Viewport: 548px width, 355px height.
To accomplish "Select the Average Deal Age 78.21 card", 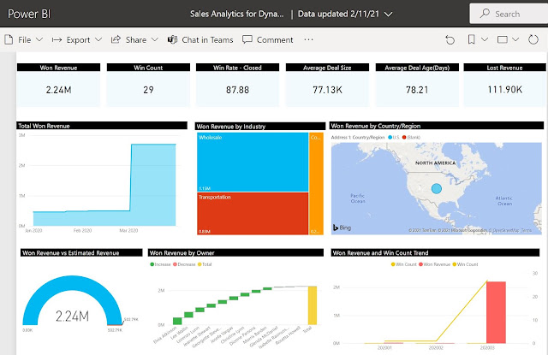I will (x=417, y=85).
